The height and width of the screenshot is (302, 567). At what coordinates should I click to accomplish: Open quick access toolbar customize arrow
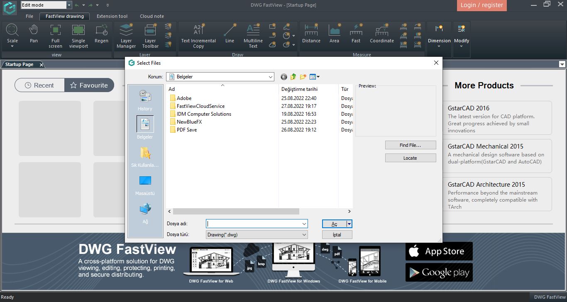(108, 5)
